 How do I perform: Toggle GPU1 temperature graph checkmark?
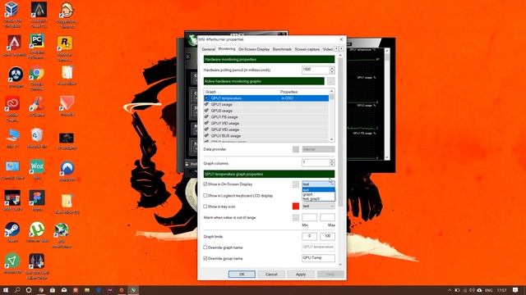pos(206,98)
